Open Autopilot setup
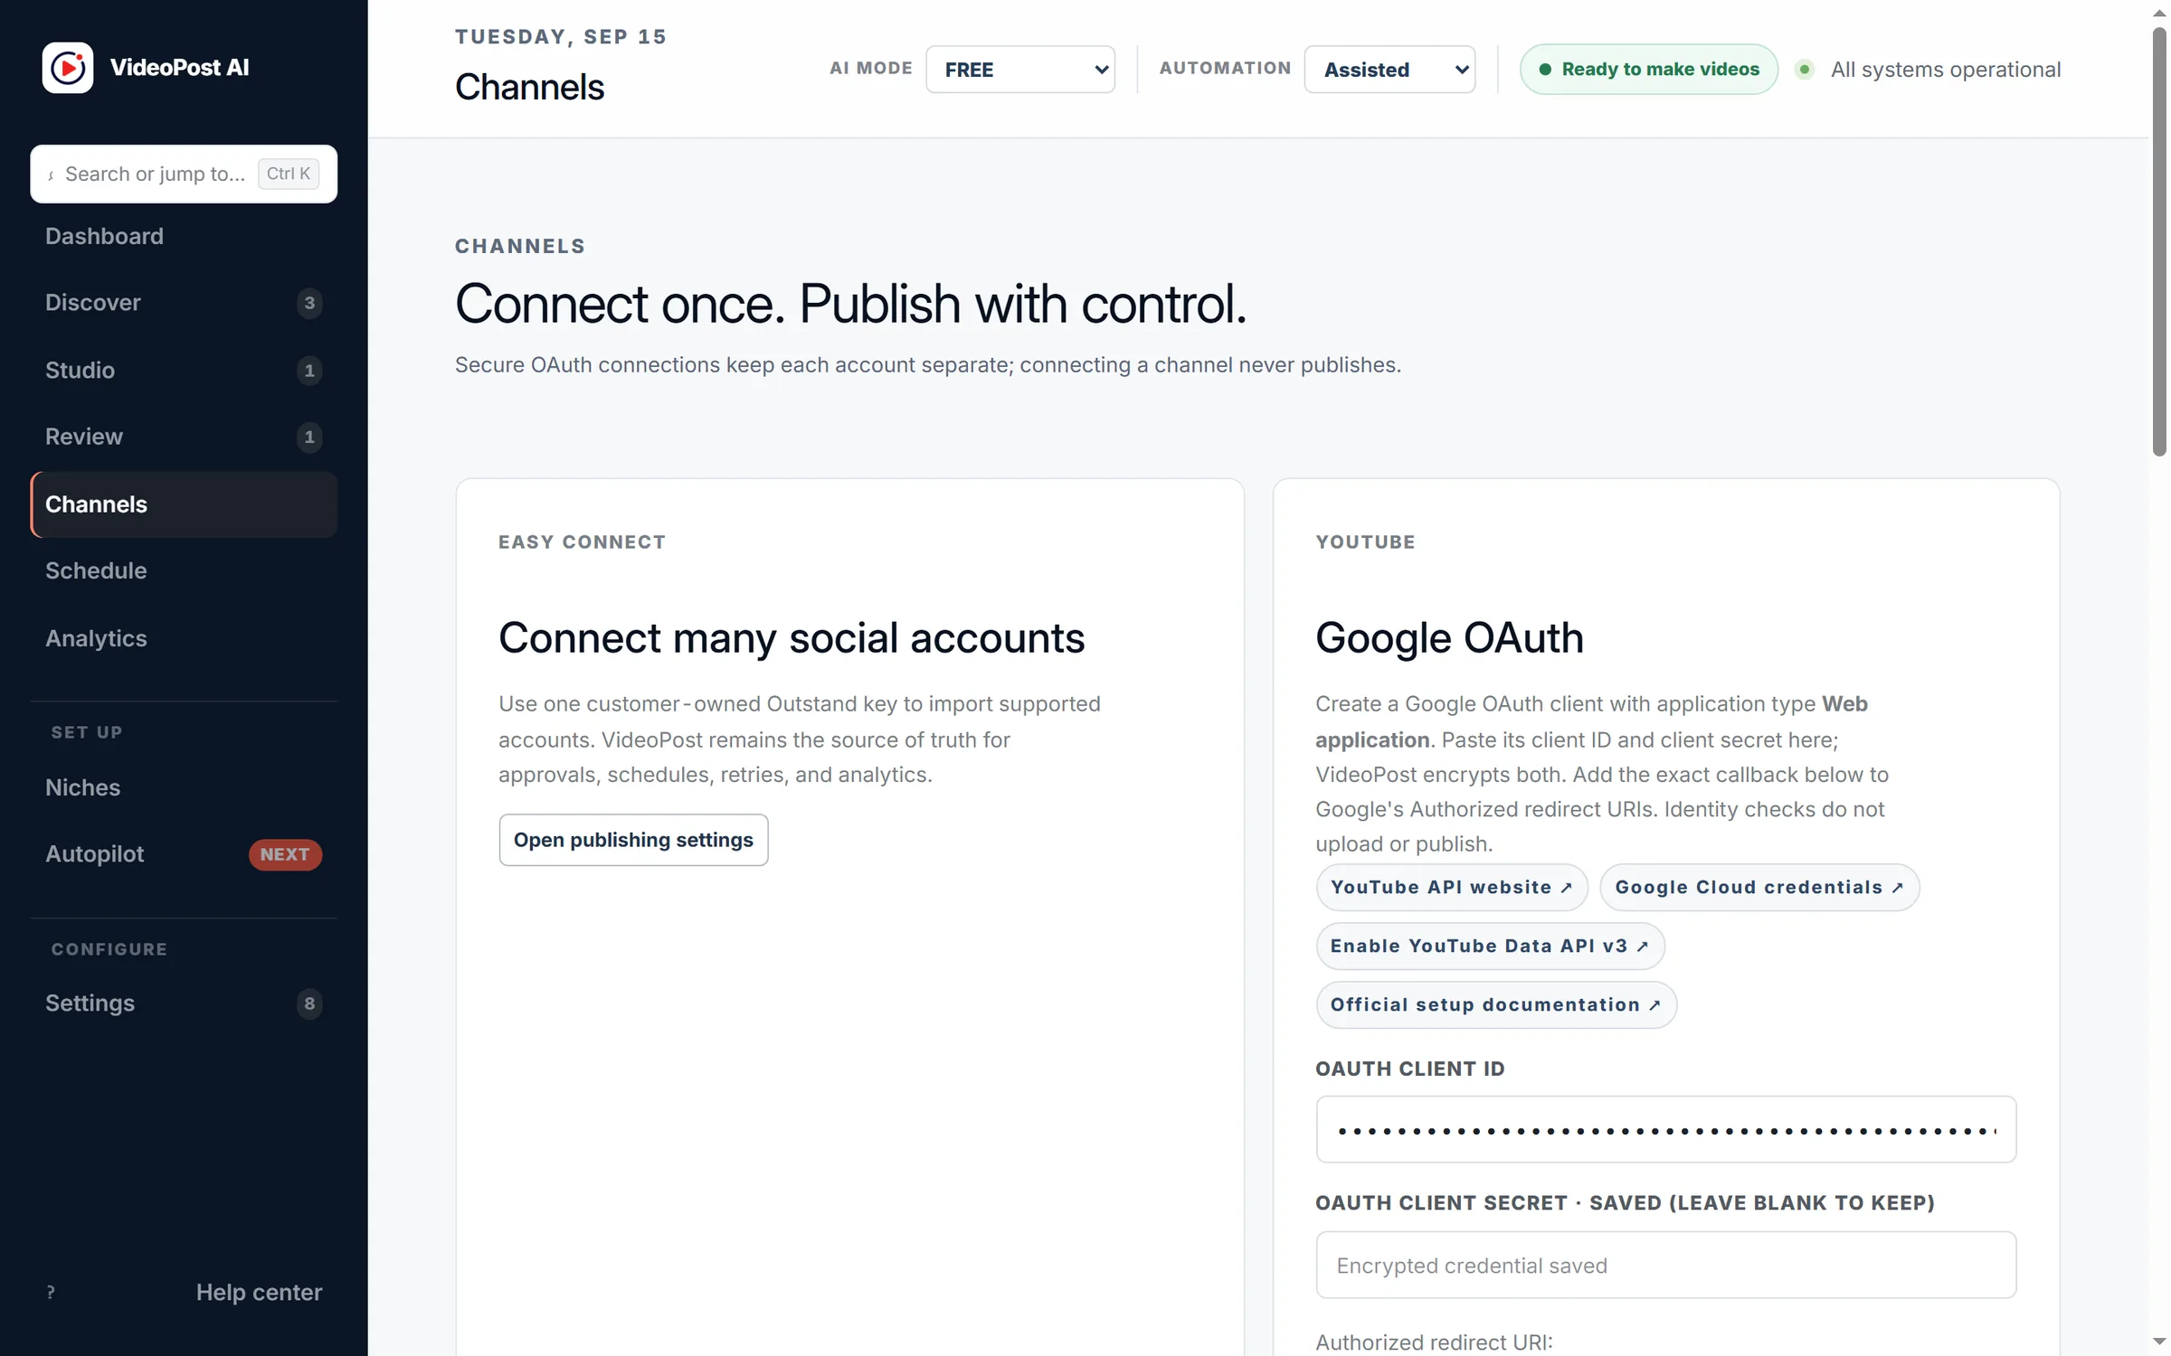The width and height of the screenshot is (2171, 1356). pos(184,854)
